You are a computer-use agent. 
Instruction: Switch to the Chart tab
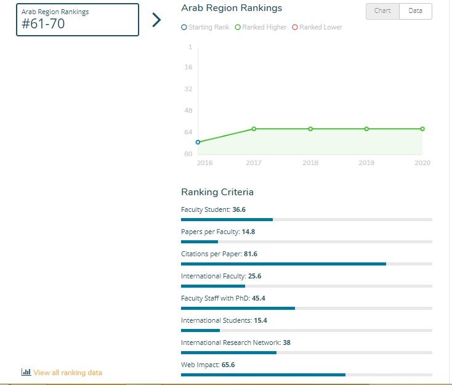pos(382,11)
